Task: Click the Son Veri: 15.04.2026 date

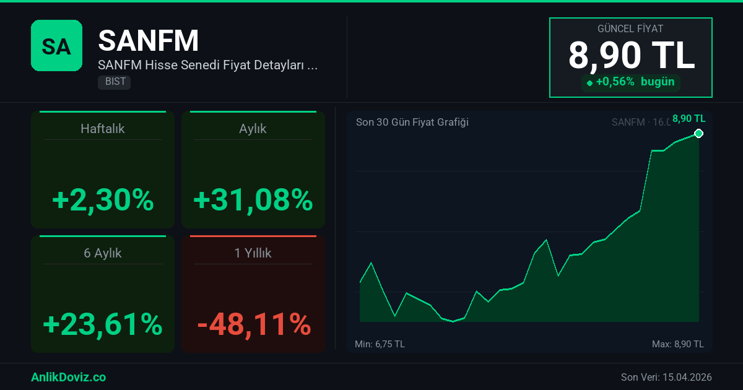Action: point(666,377)
